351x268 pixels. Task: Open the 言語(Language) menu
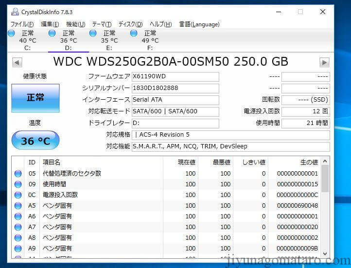tap(199, 24)
